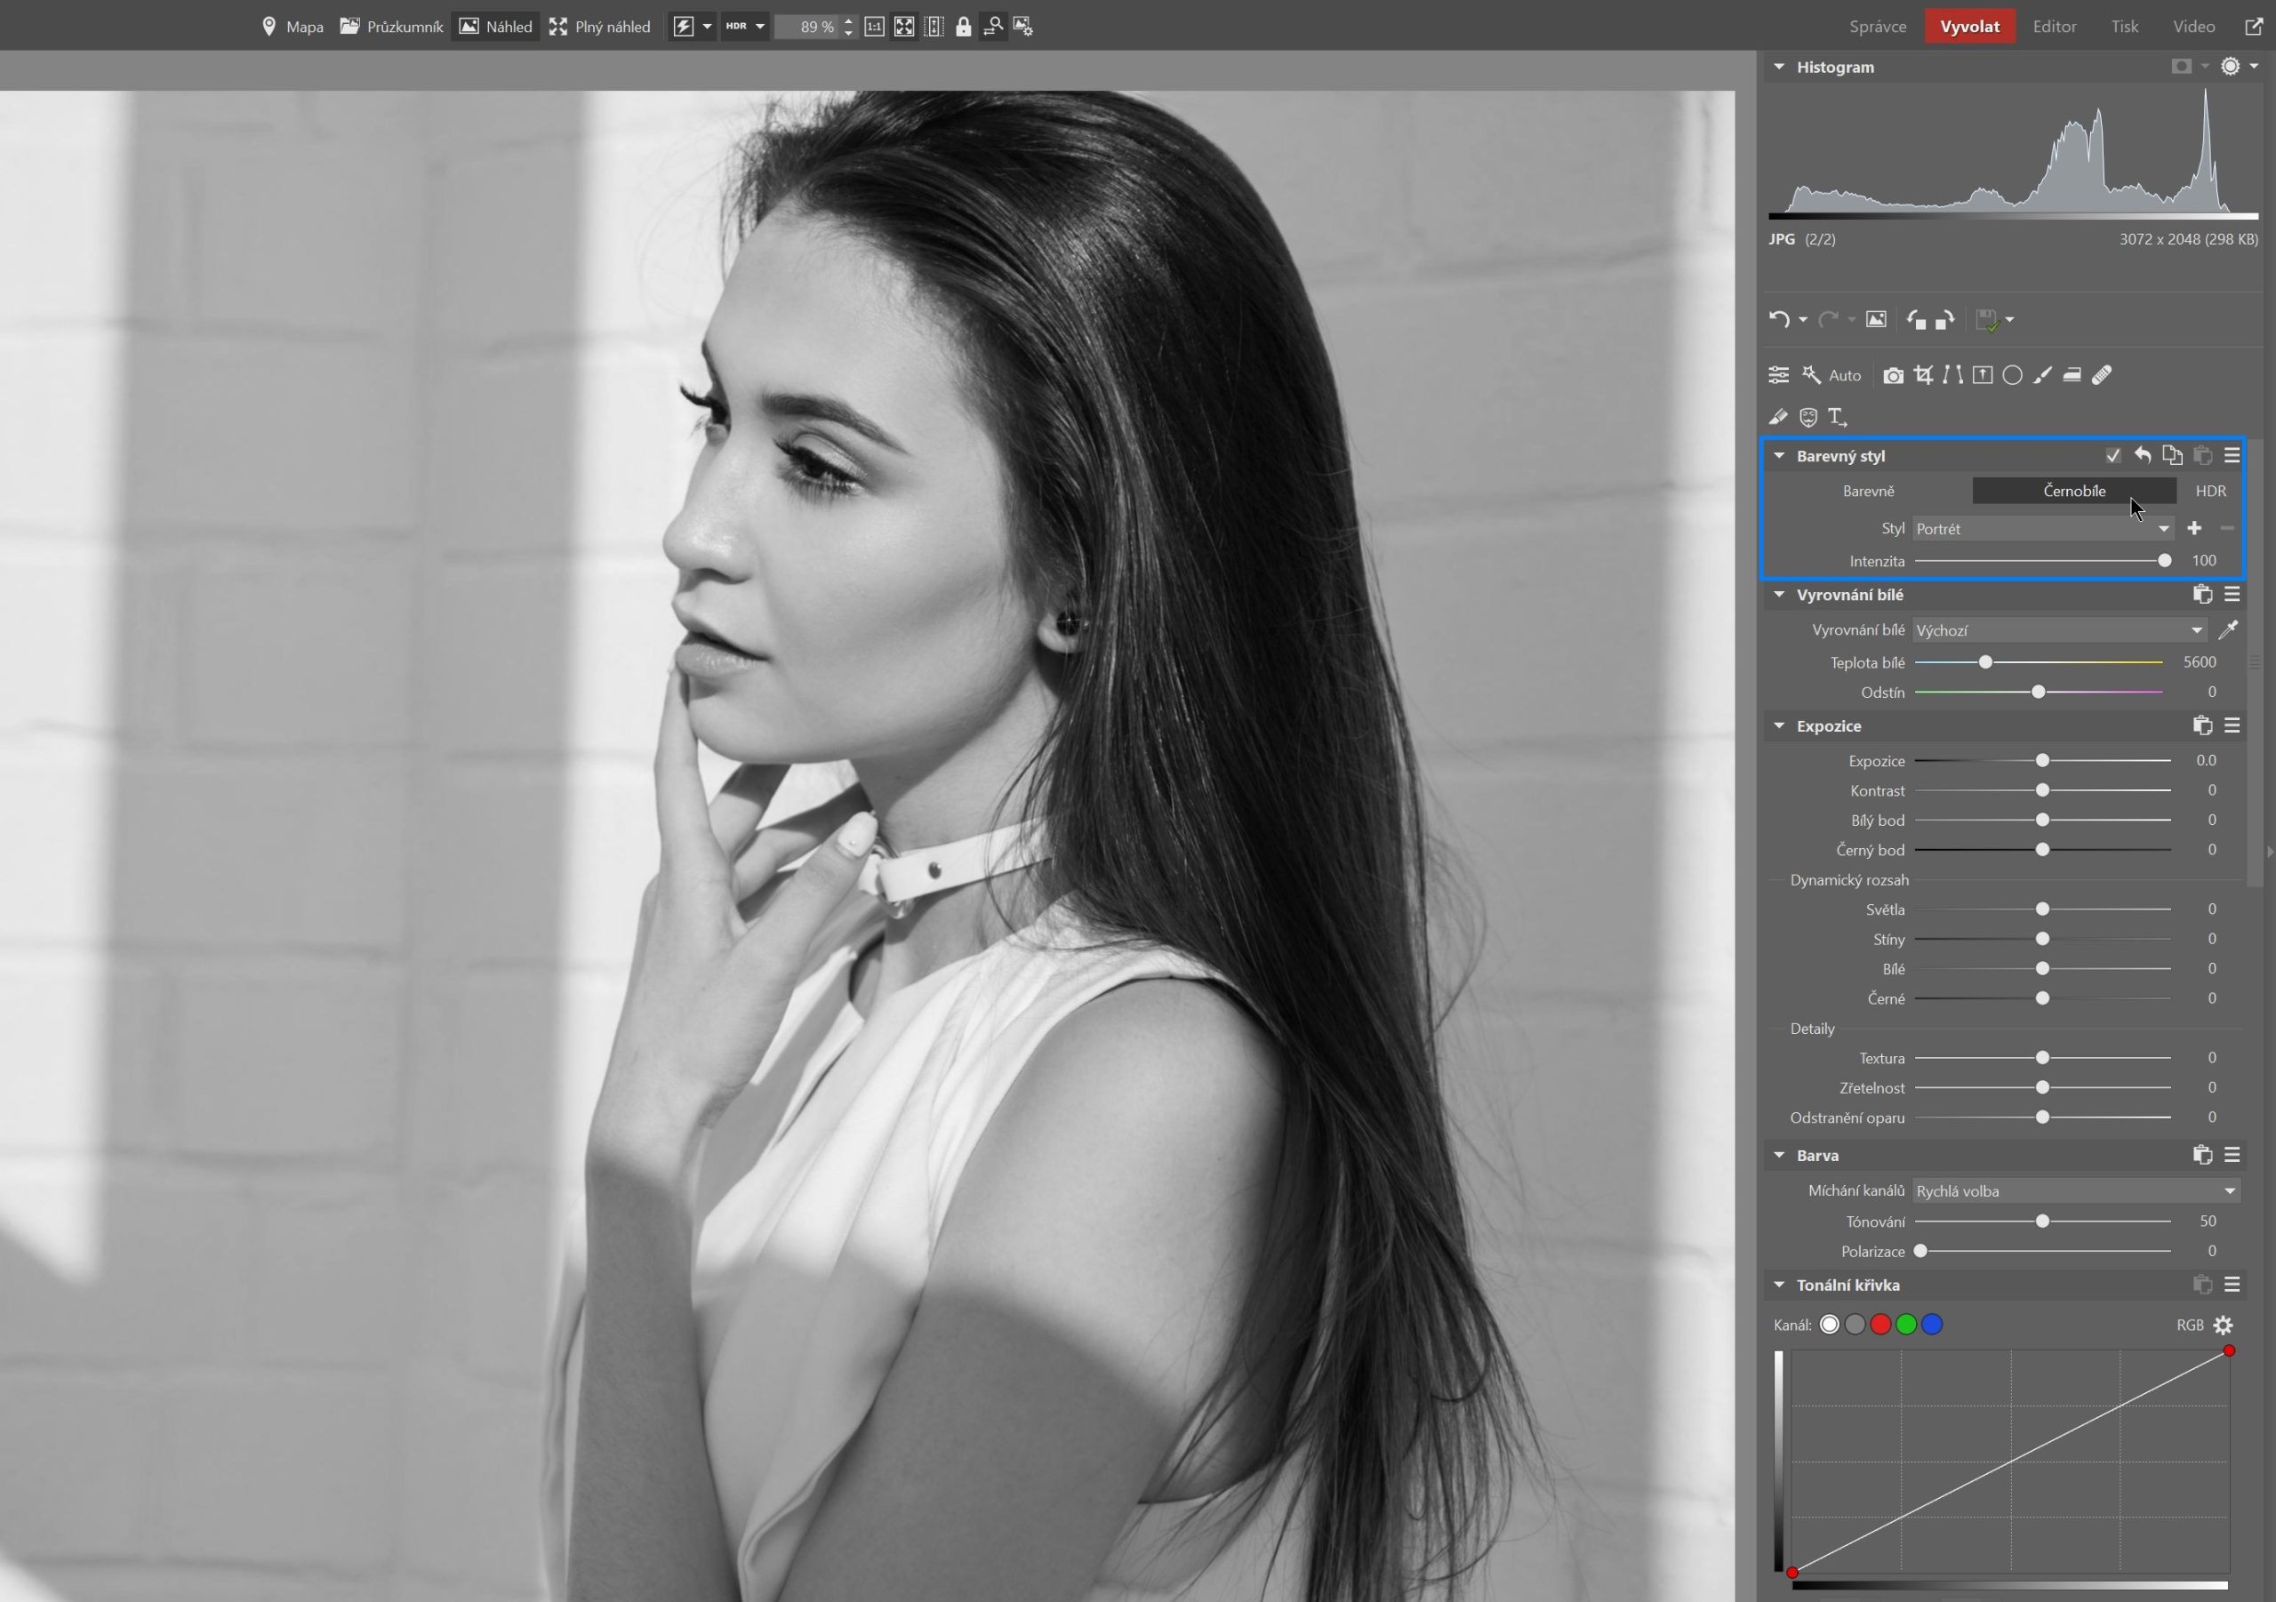Open the Vyrovnání bílé Výchozí dropdown
The height and width of the screenshot is (1602, 2276).
(2058, 630)
